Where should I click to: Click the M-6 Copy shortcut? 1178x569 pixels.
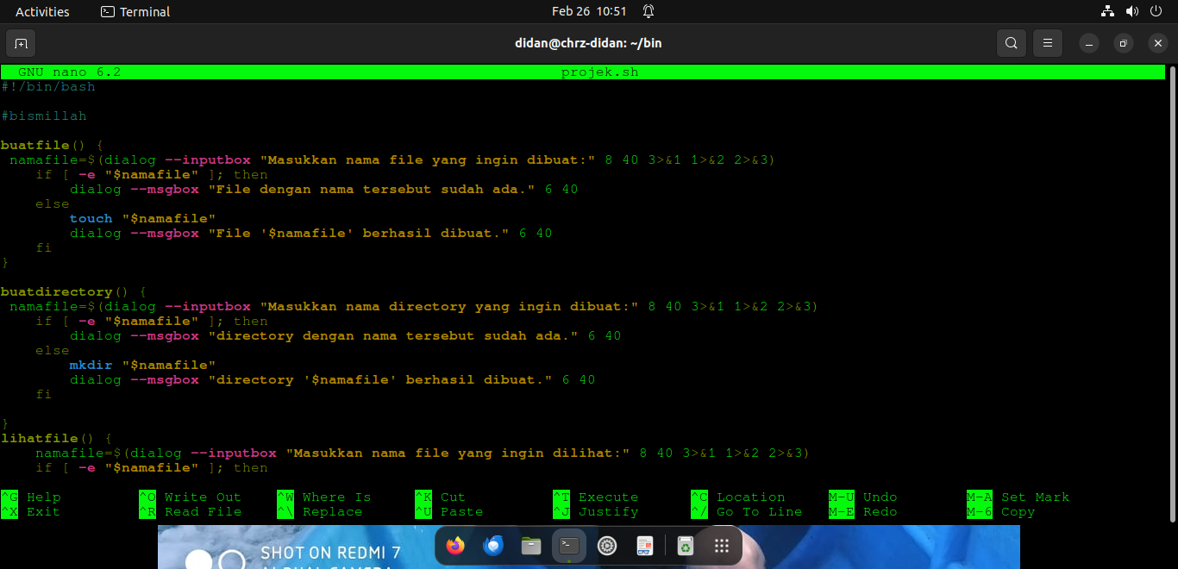1001,512
